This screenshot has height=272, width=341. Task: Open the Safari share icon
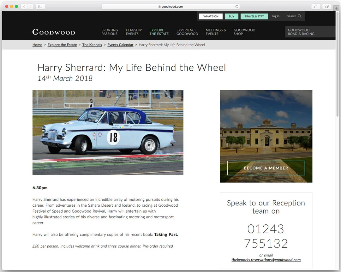point(316,7)
